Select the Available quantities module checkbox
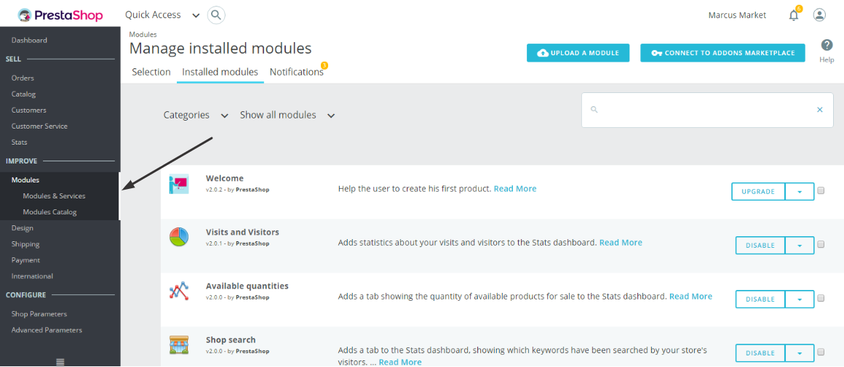Screen dimensions: 844x367 click(x=821, y=298)
